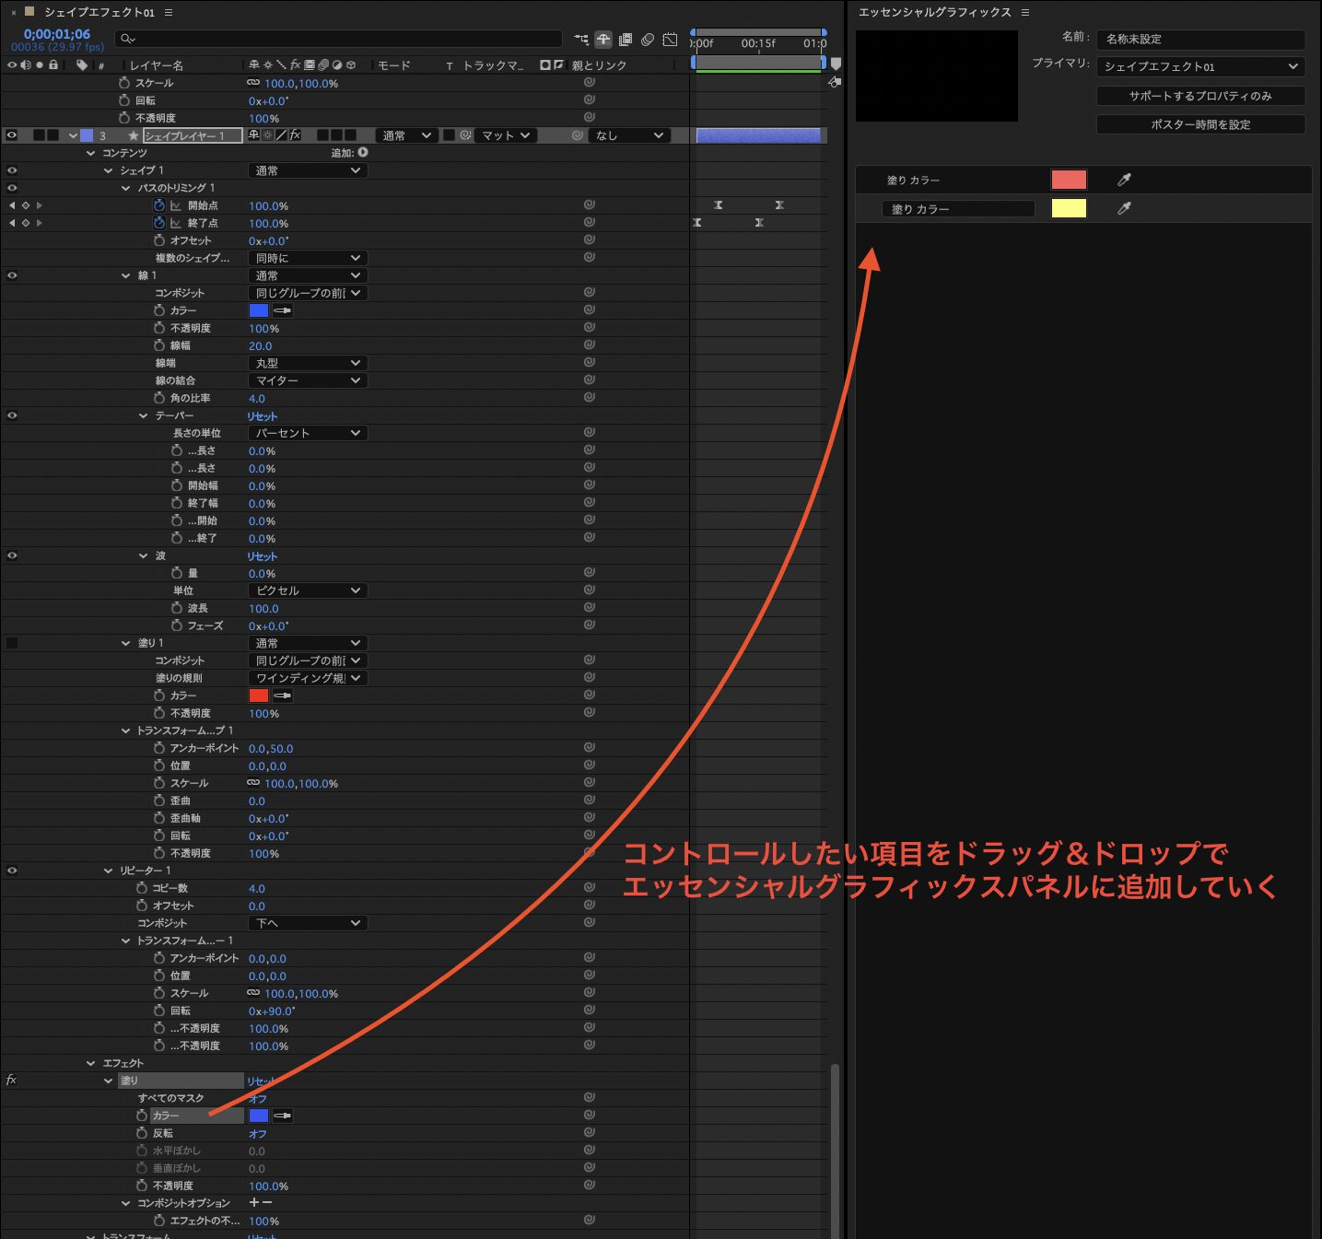Click the 追加 add button in コンテンツ row

pyautogui.click(x=362, y=153)
